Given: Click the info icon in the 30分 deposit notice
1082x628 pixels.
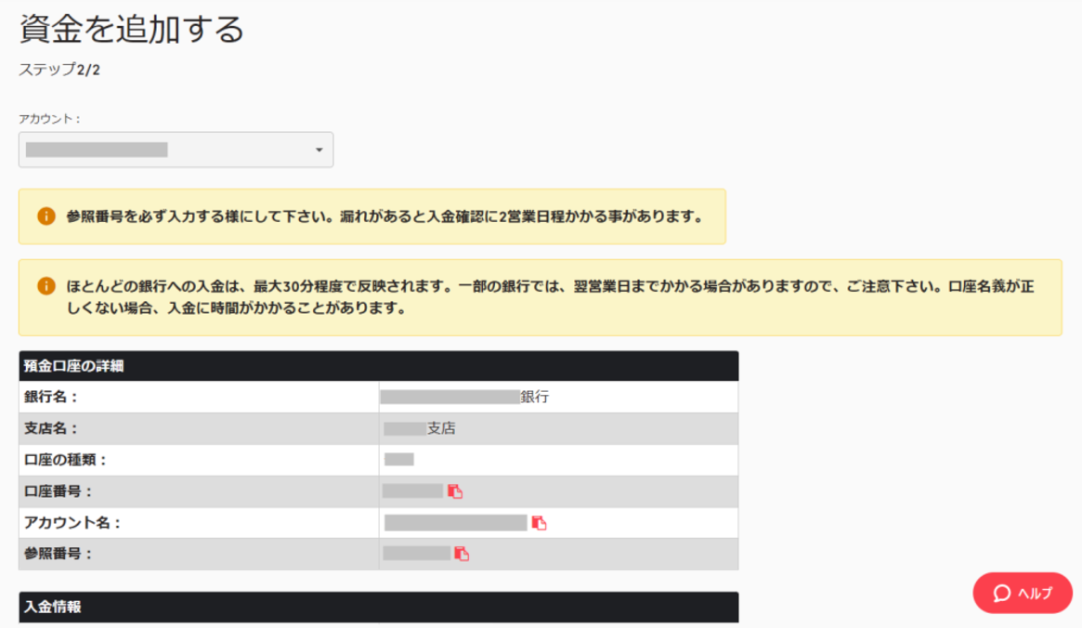Looking at the screenshot, I should [x=46, y=286].
